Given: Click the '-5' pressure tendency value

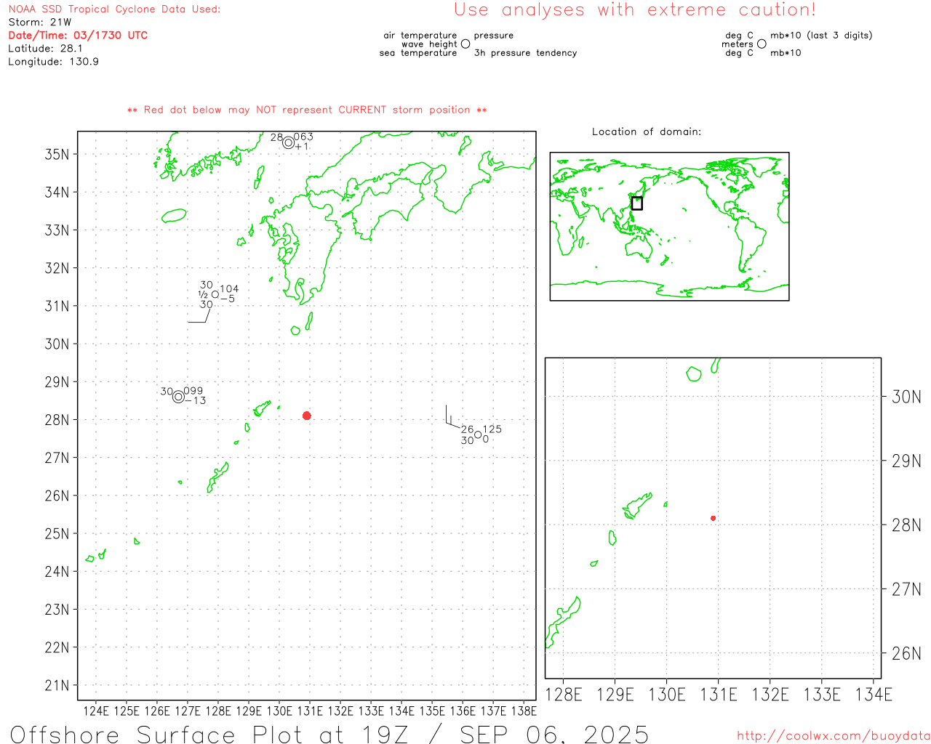Looking at the screenshot, I should 228,299.
